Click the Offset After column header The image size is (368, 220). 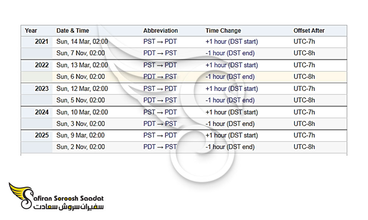point(309,31)
